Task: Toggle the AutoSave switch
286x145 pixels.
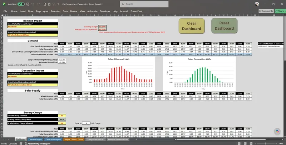Action: point(21,4)
